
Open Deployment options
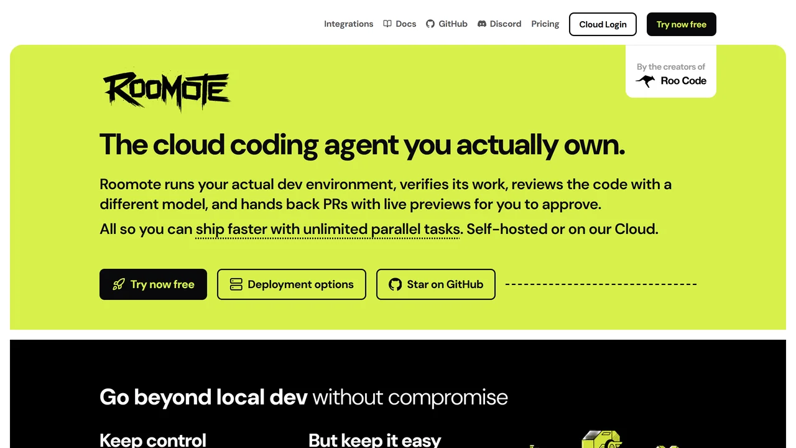point(292,284)
